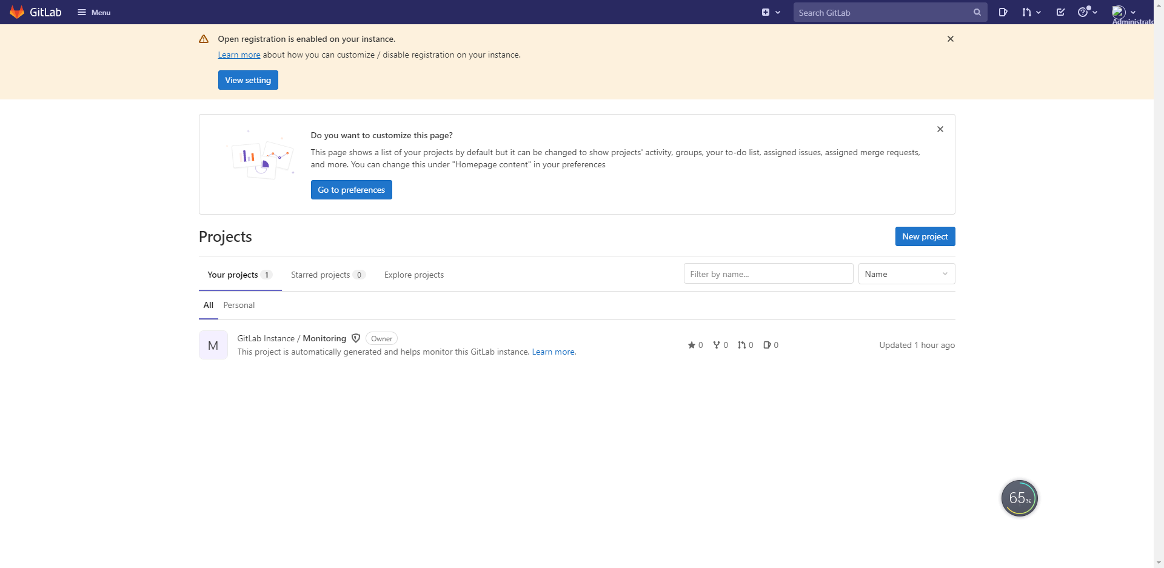Screen dimensions: 1164x568
Task: Click the new item plus icon
Action: (766, 12)
